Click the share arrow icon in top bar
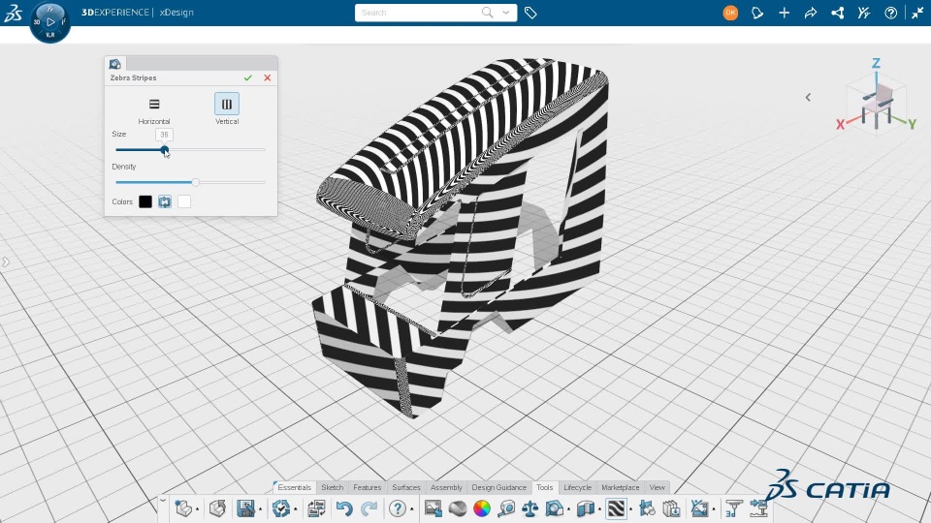 (x=811, y=13)
